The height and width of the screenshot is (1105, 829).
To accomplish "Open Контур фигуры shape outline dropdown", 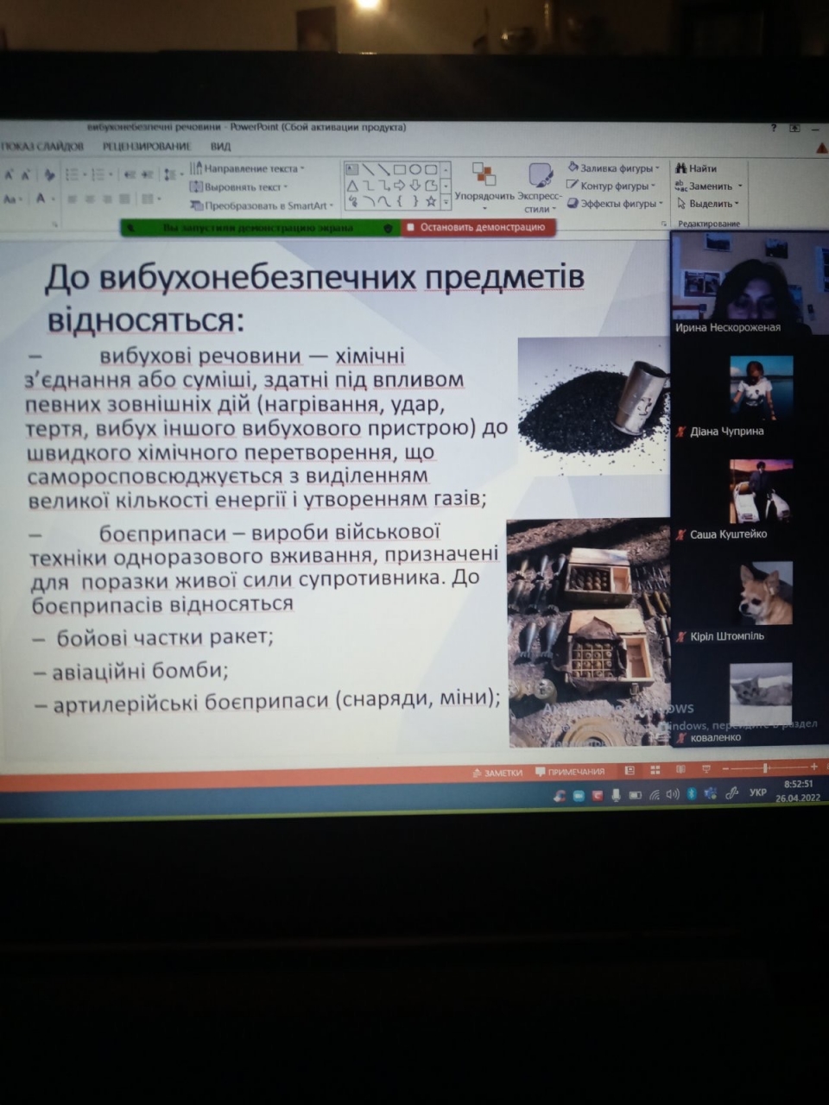I will point(612,186).
